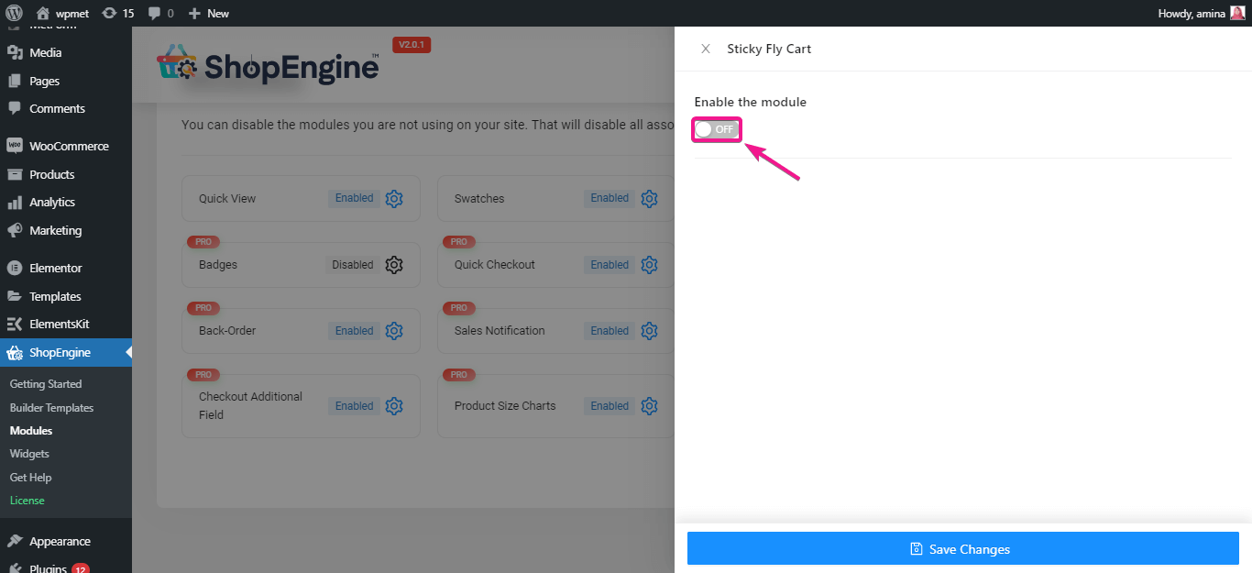Click the Product Size Charts module name
Screen dimensions: 1252x573
pyautogui.click(x=505, y=406)
